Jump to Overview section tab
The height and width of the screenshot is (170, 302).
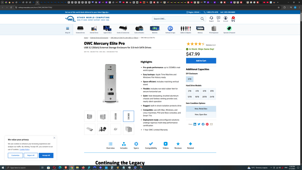coord(110,146)
